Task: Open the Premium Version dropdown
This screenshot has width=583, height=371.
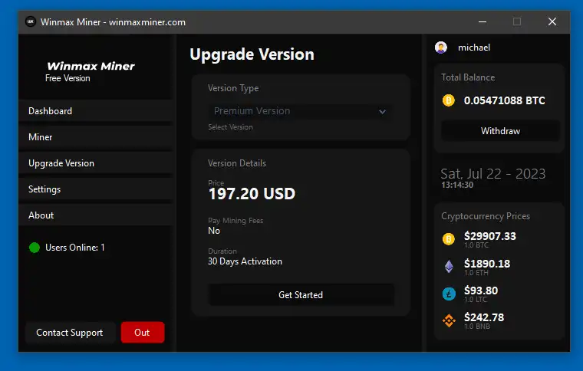Action: pos(300,111)
